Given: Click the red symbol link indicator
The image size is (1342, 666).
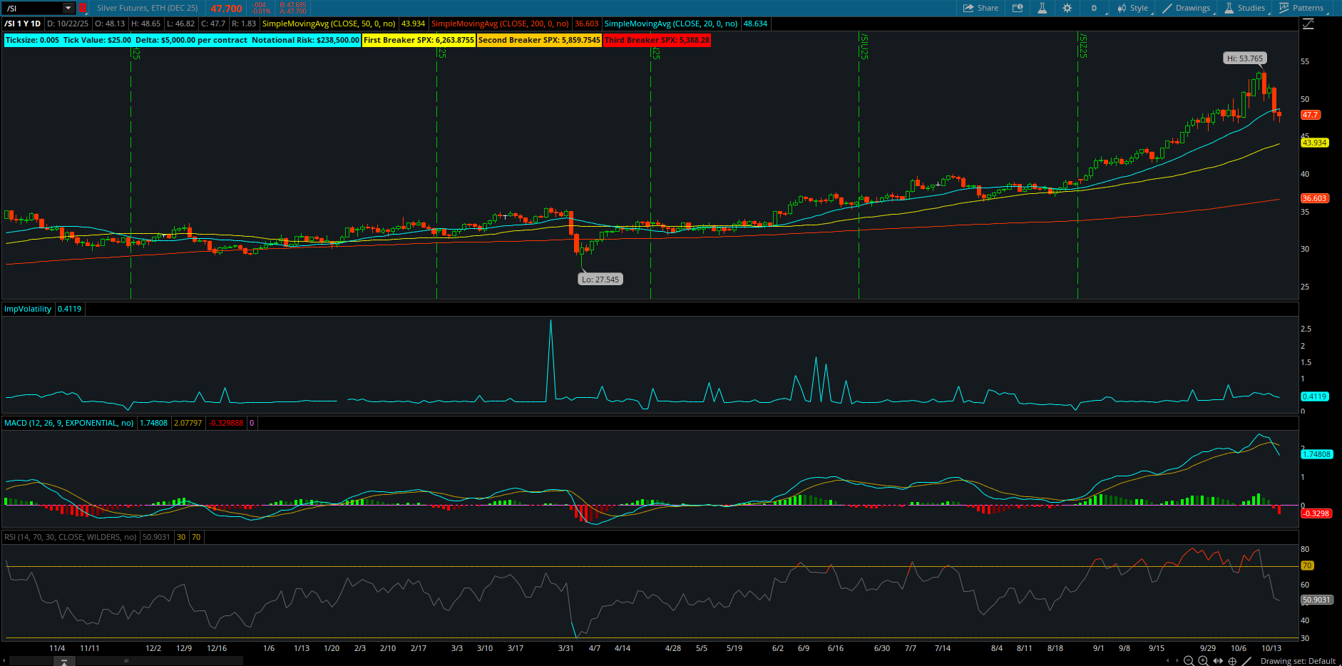Looking at the screenshot, I should pyautogui.click(x=83, y=8).
